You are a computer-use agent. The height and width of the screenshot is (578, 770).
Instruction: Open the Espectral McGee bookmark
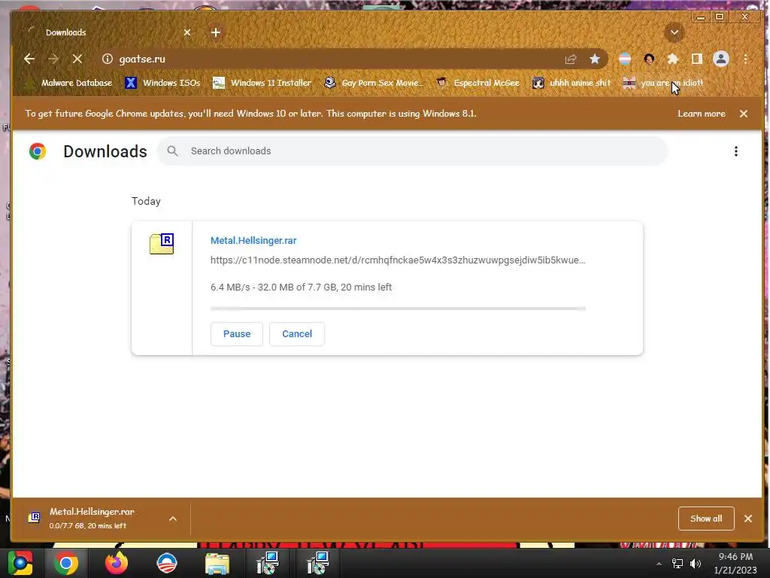pos(478,83)
